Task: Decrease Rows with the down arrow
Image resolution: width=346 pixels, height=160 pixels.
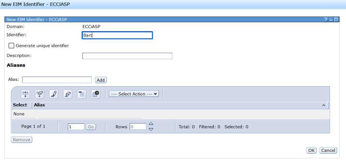Action: coord(151,129)
